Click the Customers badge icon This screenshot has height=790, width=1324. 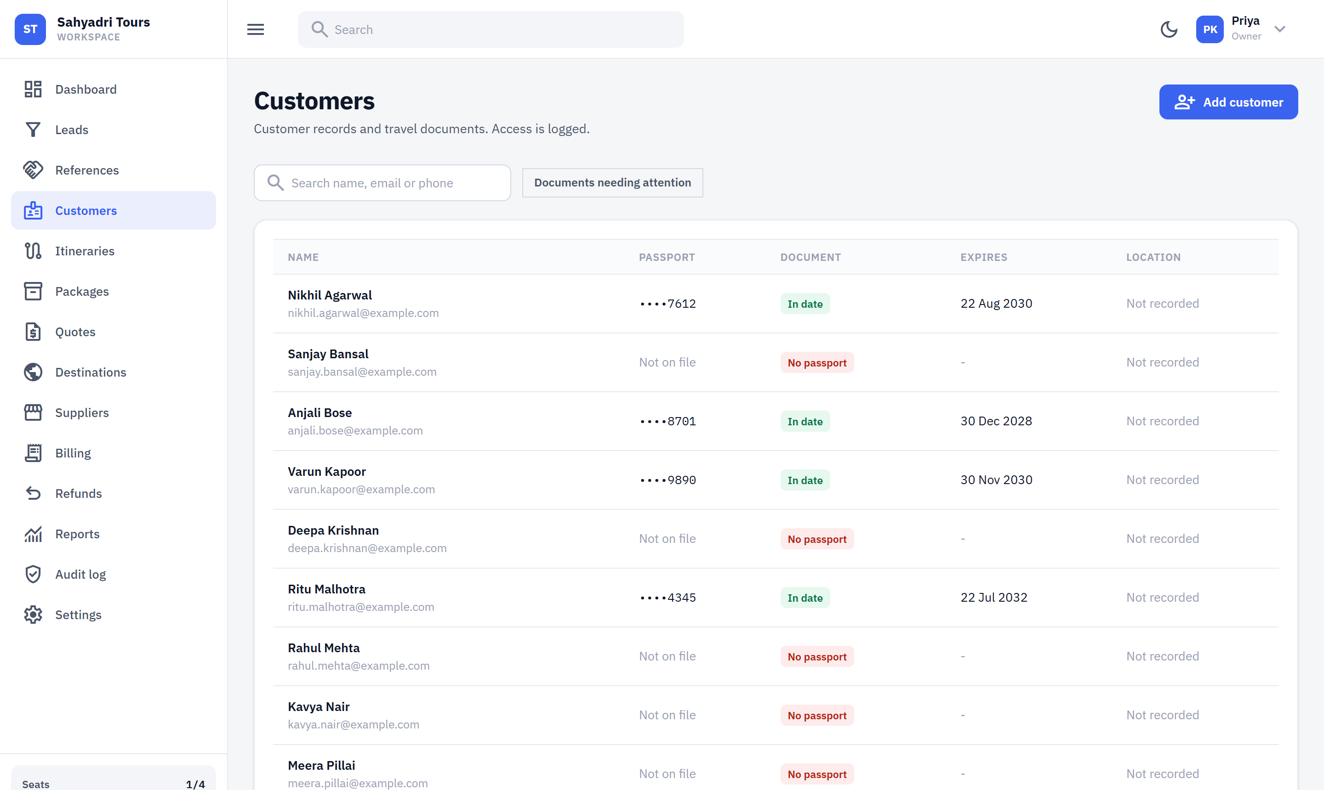pos(33,211)
